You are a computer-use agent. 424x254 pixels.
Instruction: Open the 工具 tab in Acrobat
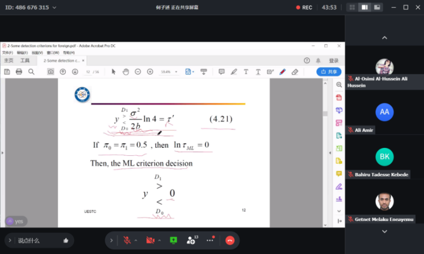pyautogui.click(x=25, y=61)
